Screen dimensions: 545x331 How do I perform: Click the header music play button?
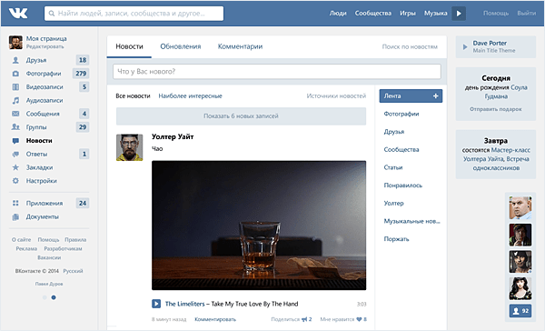[x=459, y=14]
